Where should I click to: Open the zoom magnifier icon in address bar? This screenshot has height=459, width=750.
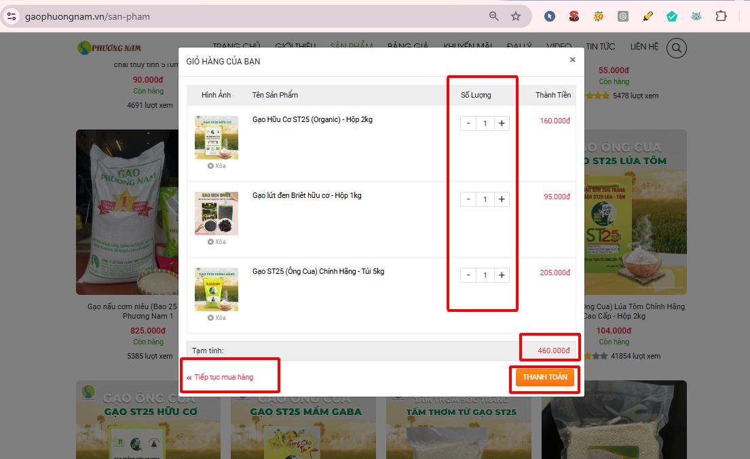coord(494,16)
